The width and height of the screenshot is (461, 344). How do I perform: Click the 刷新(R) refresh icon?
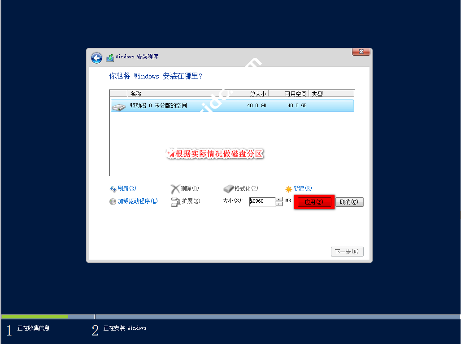[113, 189]
